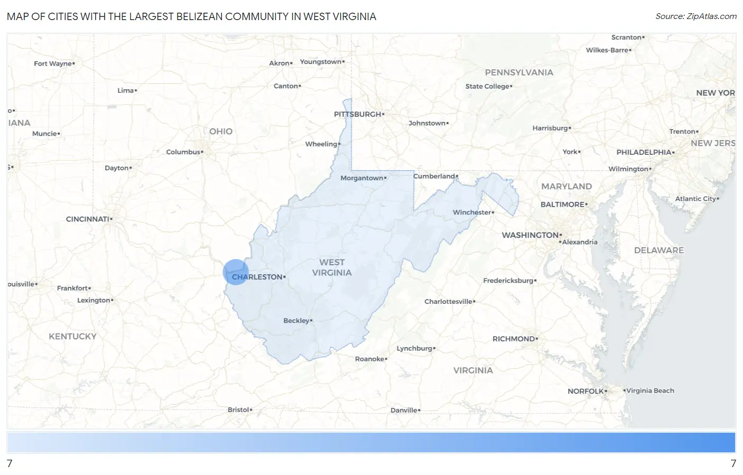Click the Wilmington city label

click(628, 169)
